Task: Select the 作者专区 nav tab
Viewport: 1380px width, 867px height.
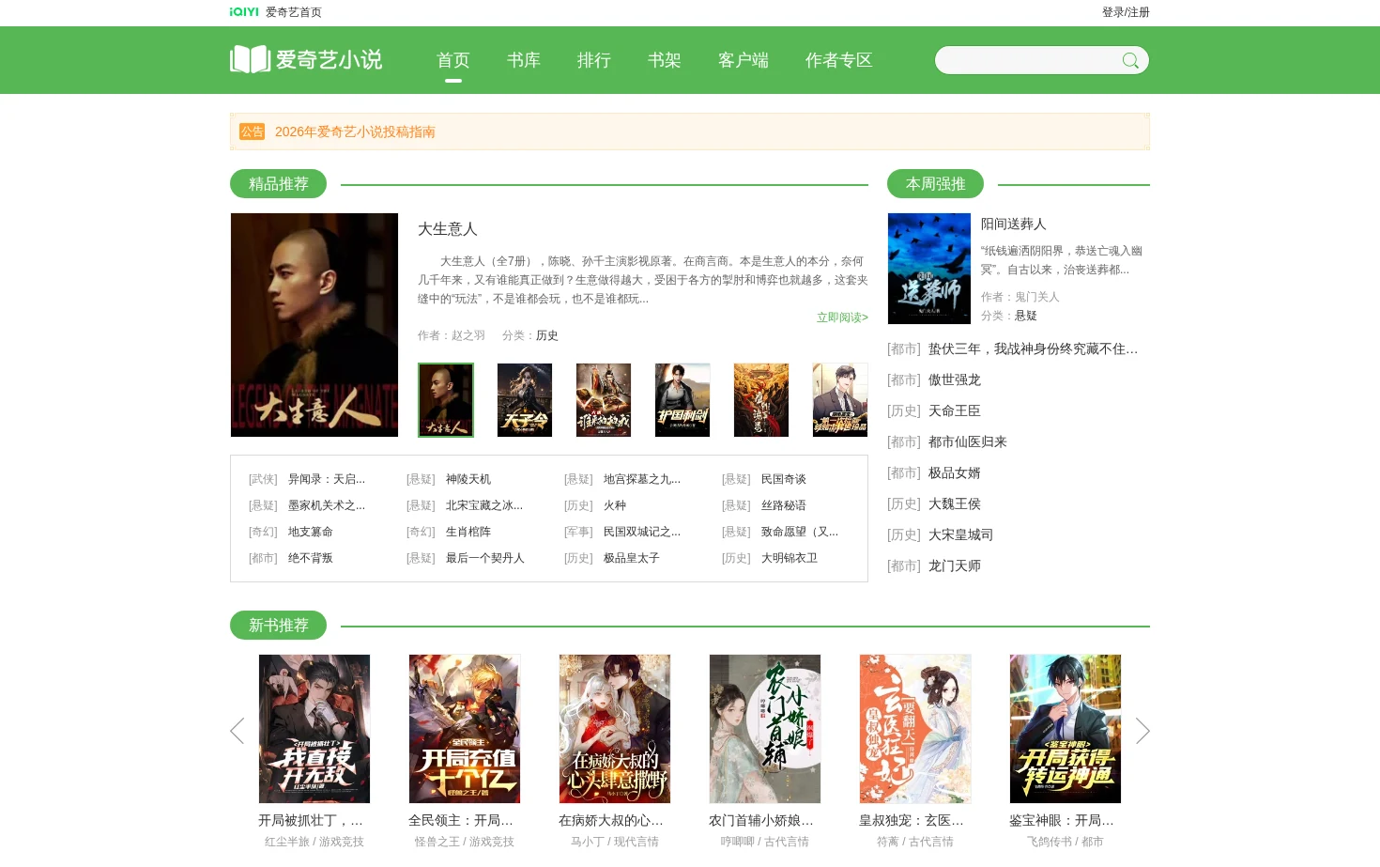Action: [839, 60]
